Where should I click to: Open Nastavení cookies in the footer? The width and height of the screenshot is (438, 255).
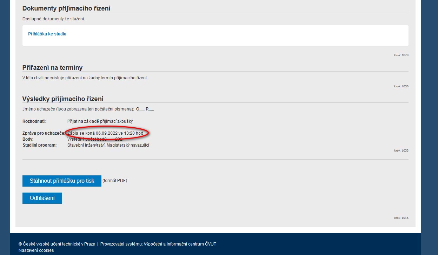36,250
